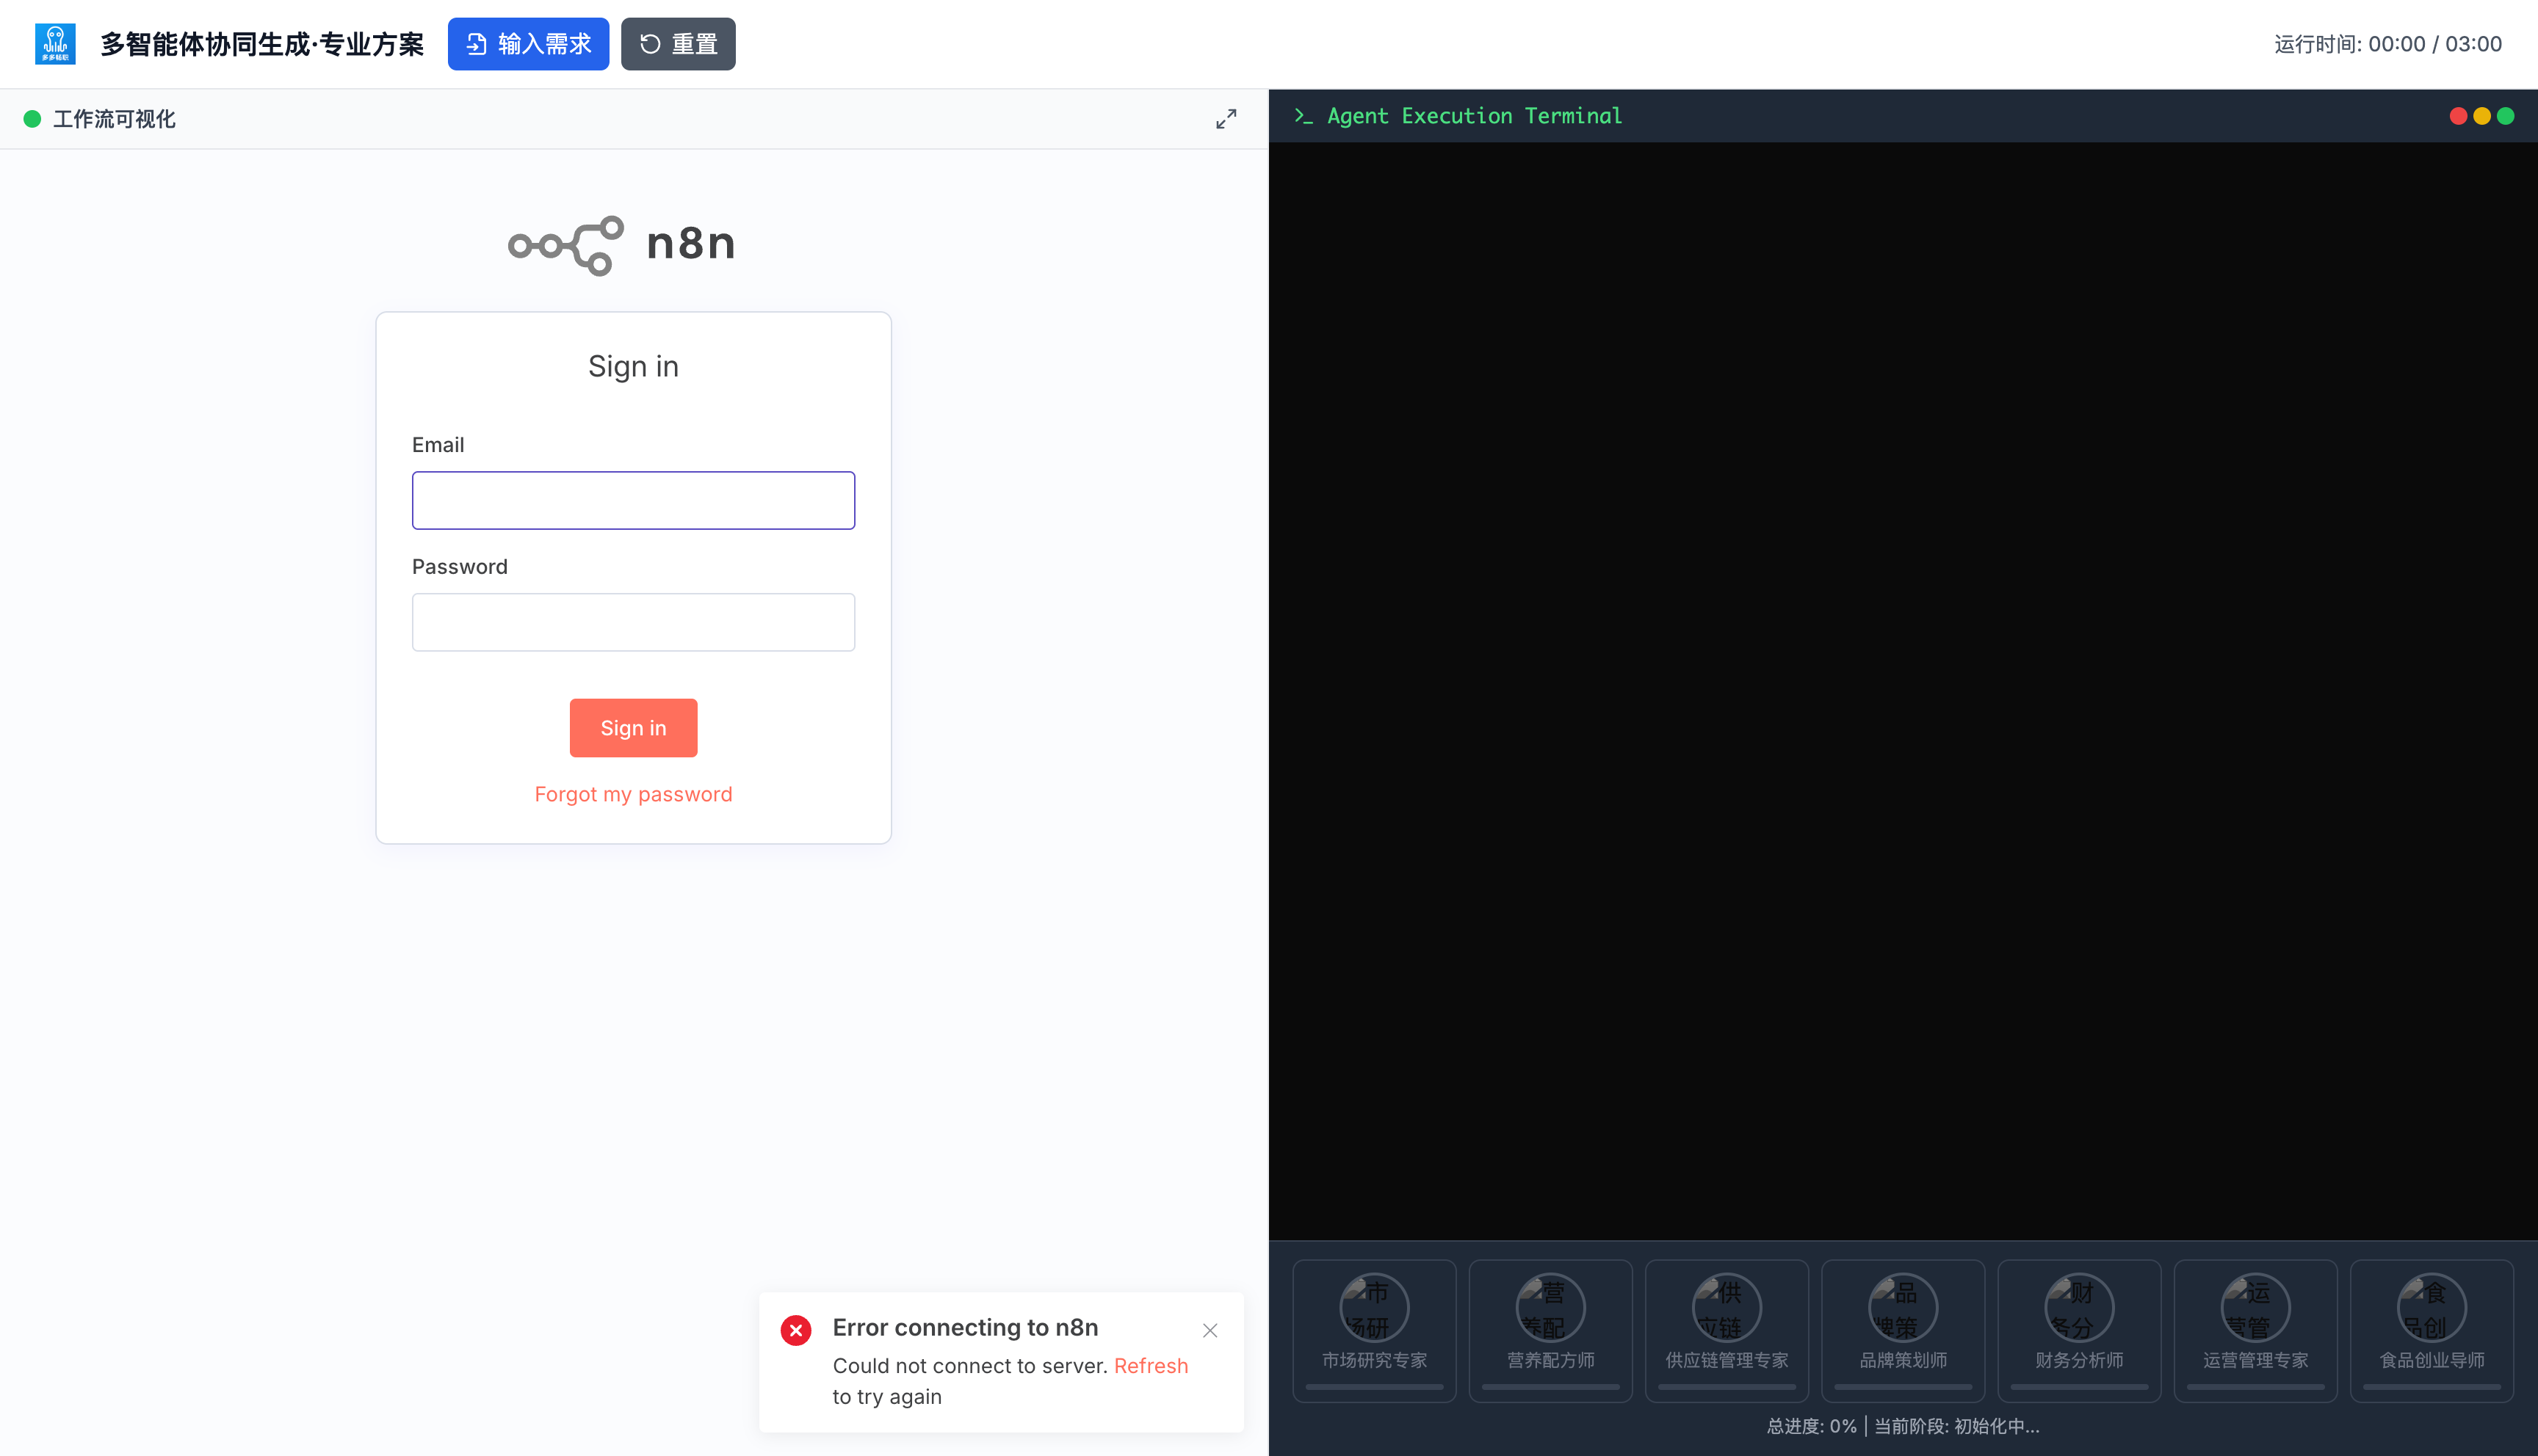Click the n8n logo icon
The image size is (2538, 1456).
(566, 245)
